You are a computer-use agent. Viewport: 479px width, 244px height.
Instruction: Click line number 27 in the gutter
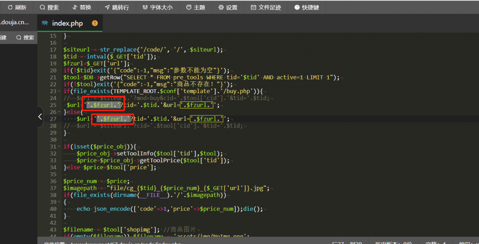click(53, 119)
